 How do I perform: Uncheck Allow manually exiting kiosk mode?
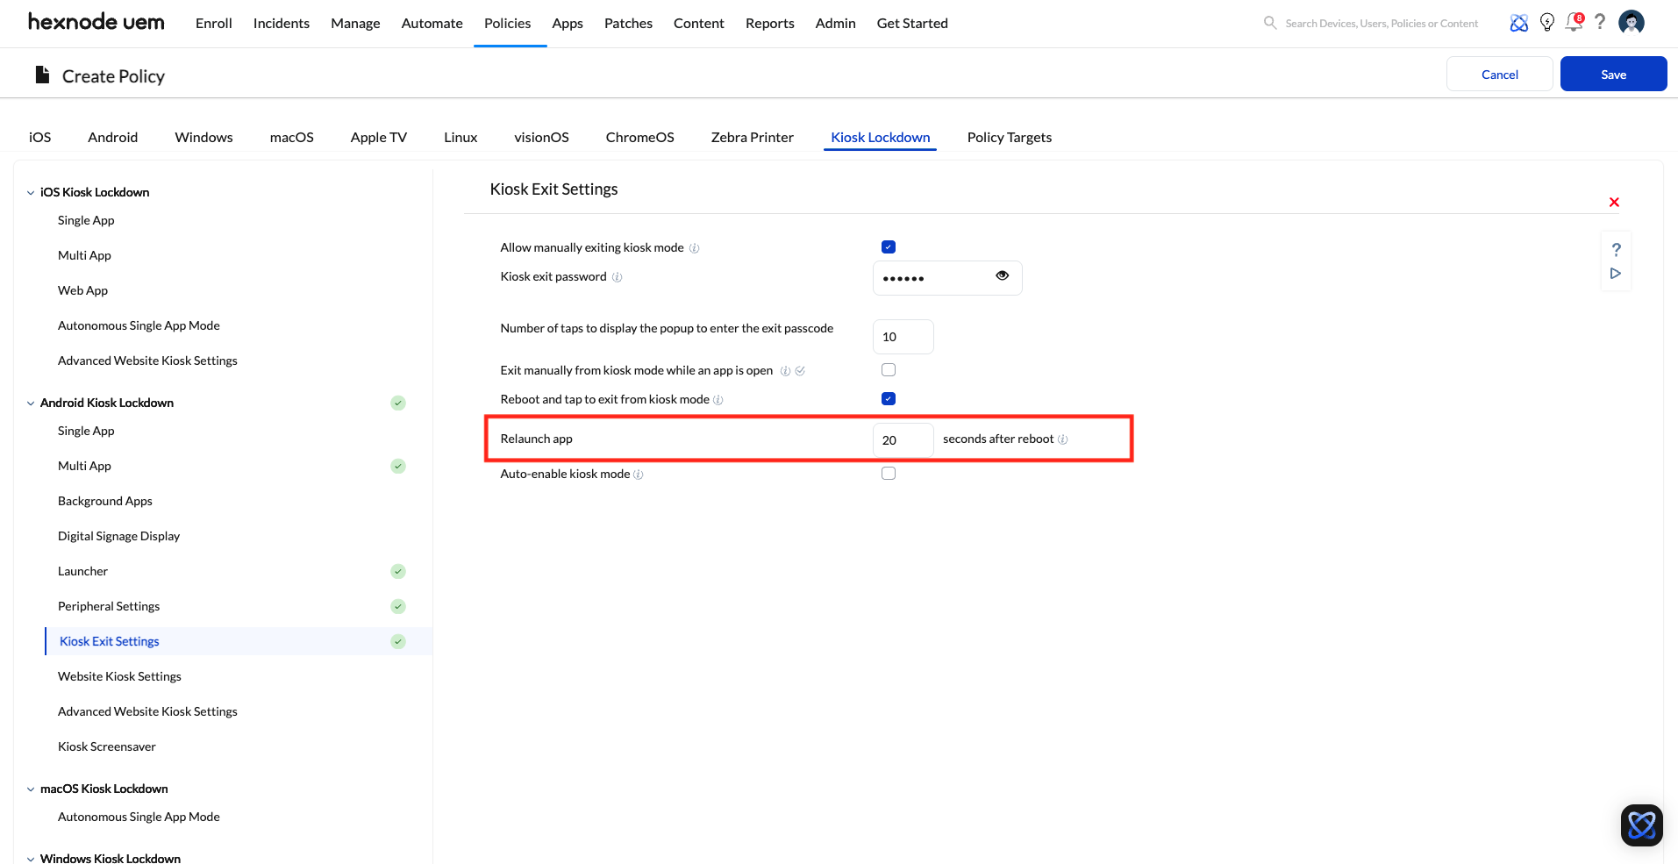[x=889, y=247]
